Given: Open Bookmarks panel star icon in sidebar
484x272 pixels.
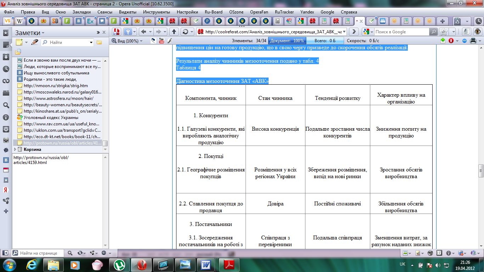Looking at the screenshot, I should coord(6,33).
